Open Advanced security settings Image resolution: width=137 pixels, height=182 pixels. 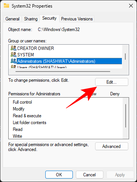pyautogui.click(x=112, y=146)
